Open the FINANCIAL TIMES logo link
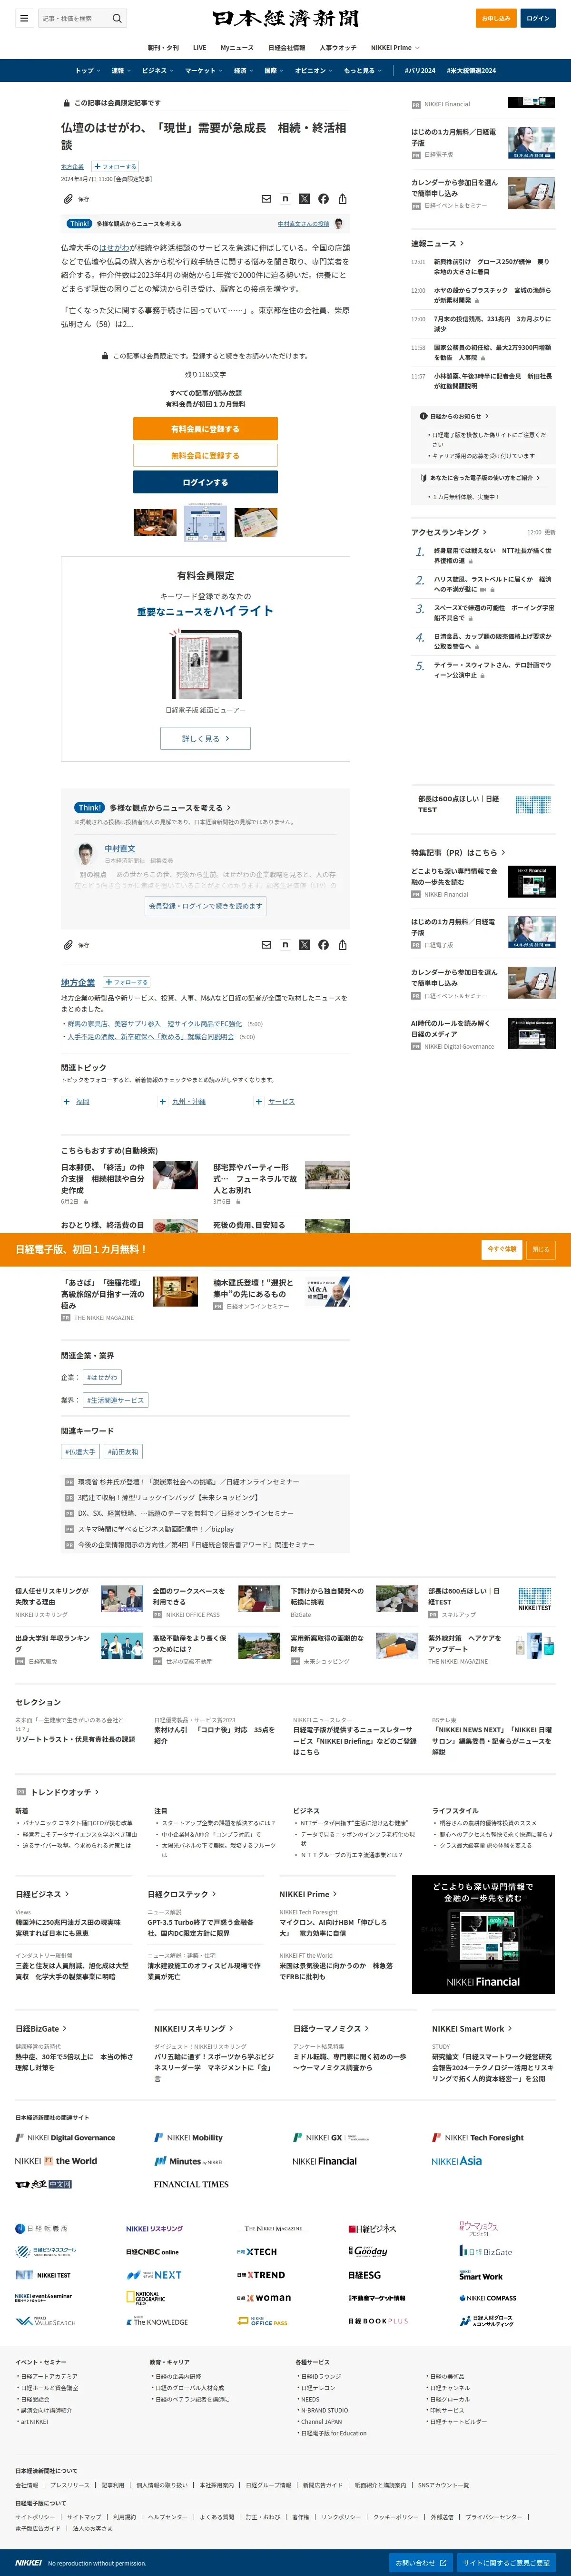The height and width of the screenshot is (2576, 571). click(192, 2185)
